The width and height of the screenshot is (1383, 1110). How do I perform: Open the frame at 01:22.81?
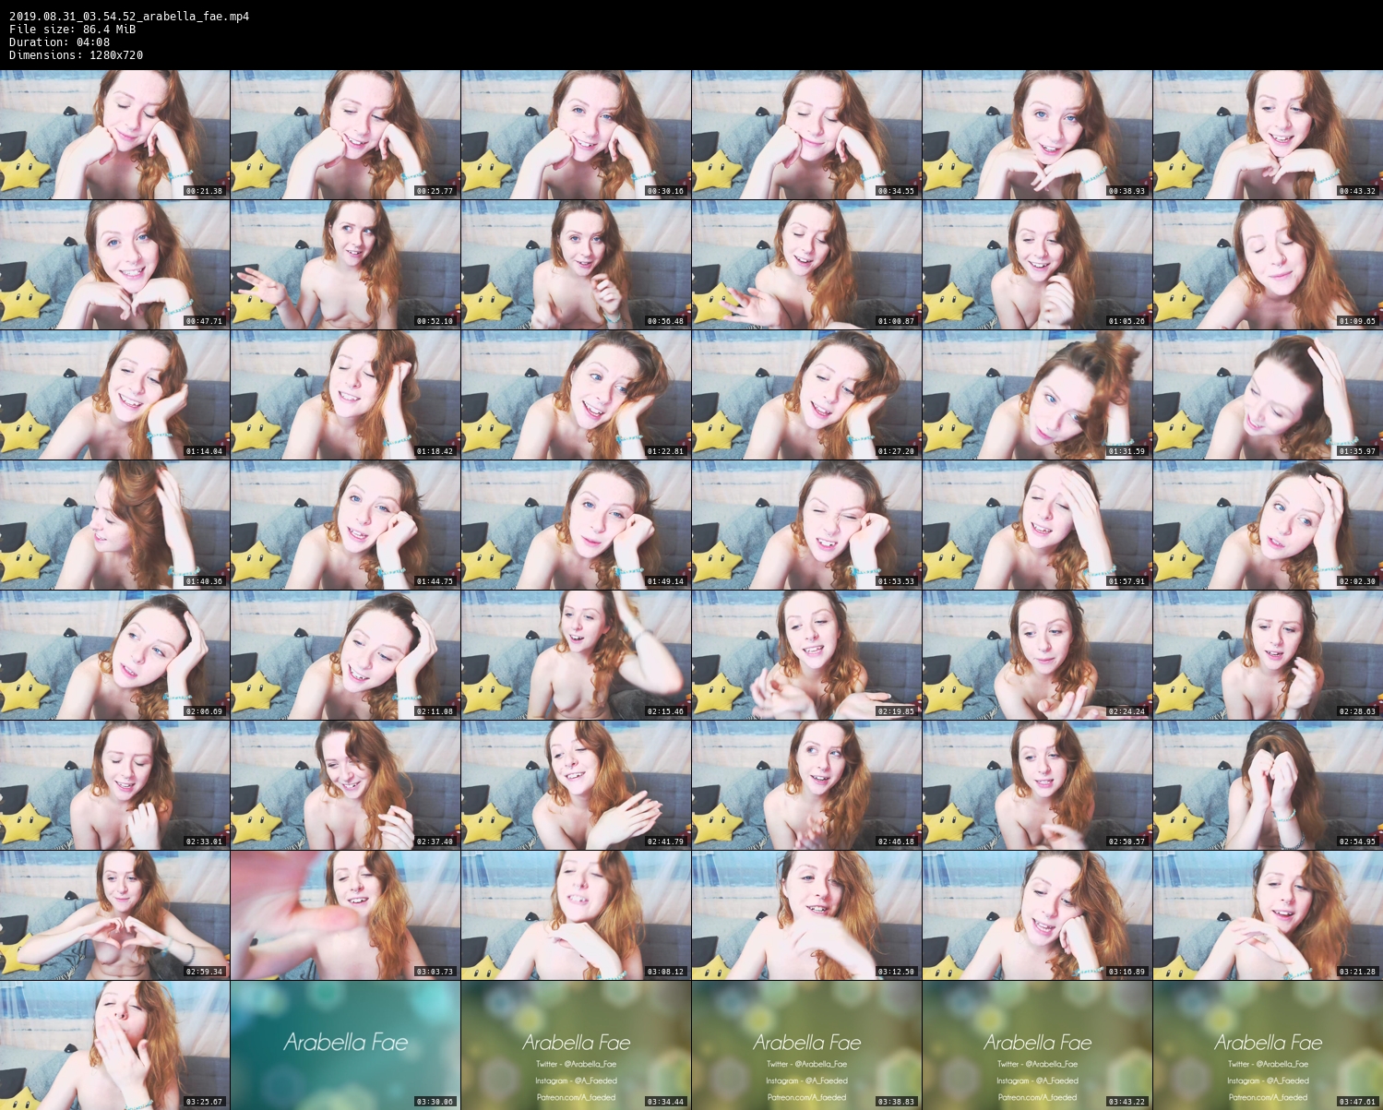pyautogui.click(x=576, y=395)
